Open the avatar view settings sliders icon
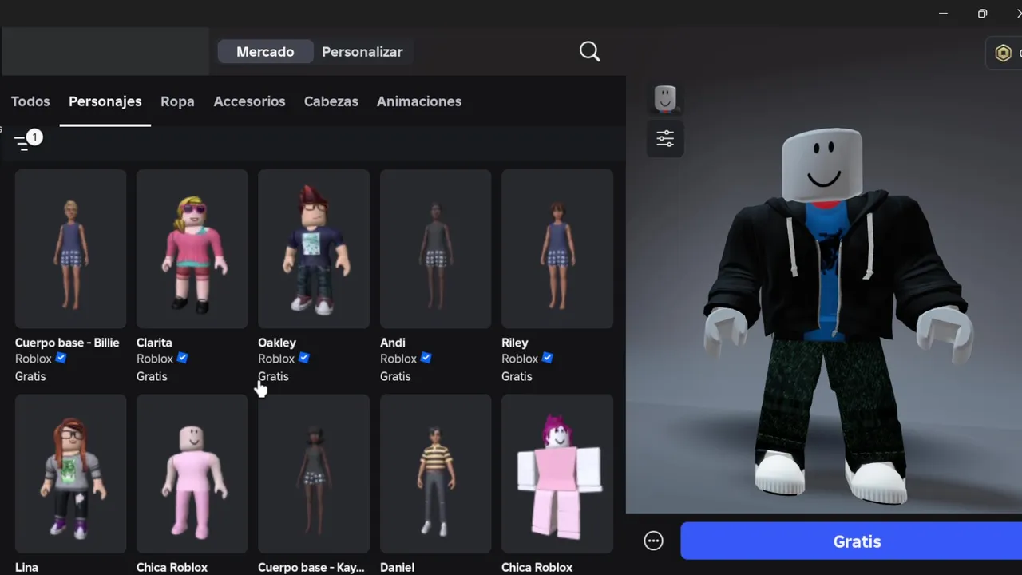Screen dimensions: 1022x575 coord(665,138)
